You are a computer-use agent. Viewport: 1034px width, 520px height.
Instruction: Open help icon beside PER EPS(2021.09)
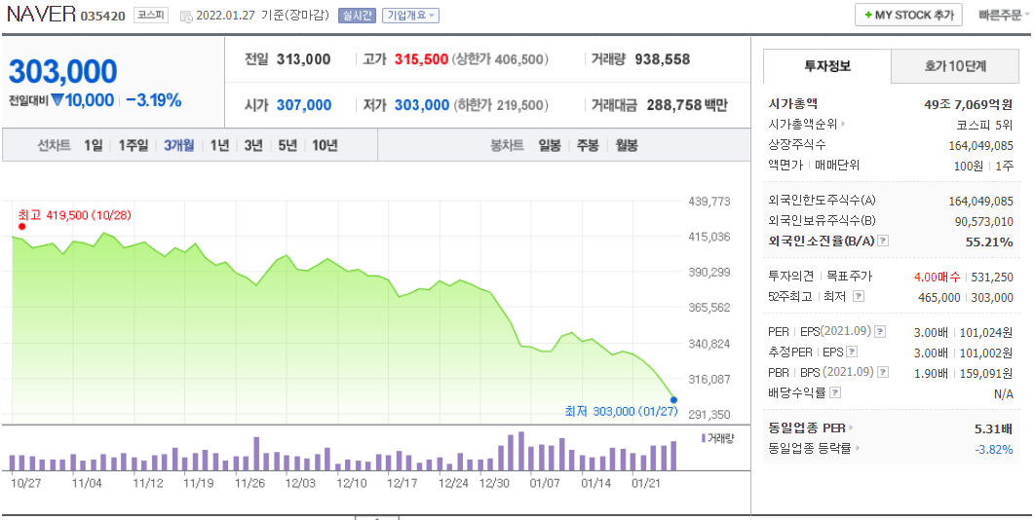[880, 331]
